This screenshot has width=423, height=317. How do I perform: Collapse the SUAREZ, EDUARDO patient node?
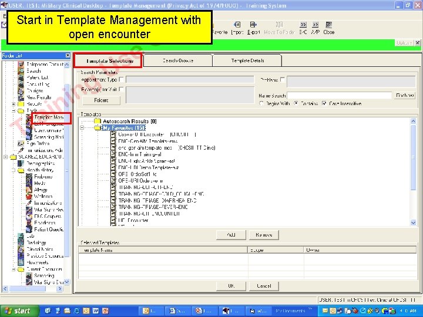tap(5, 157)
